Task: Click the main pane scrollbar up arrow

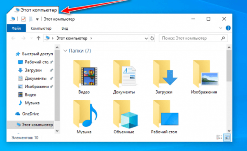Action: (x=229, y=47)
